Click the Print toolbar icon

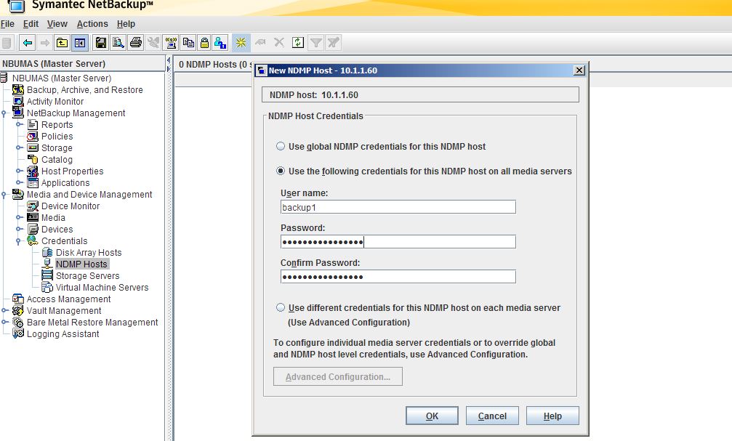(136, 42)
